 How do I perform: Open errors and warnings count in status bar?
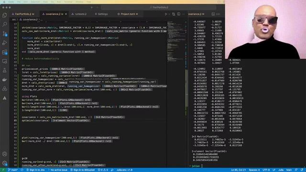point(103,170)
